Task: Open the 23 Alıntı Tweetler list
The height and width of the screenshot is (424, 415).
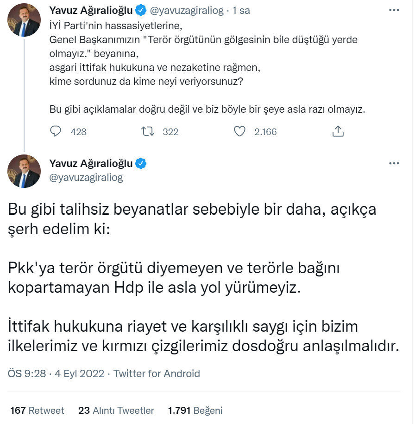Action: [x=116, y=411]
